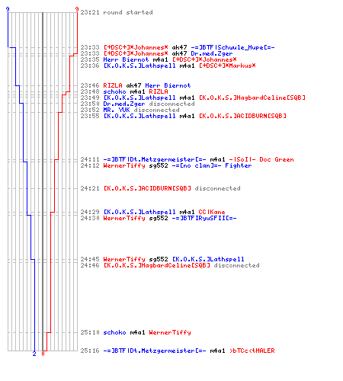The image size is (343, 381).
Task: Click the 23:21 round started entry
Action: pos(117,12)
